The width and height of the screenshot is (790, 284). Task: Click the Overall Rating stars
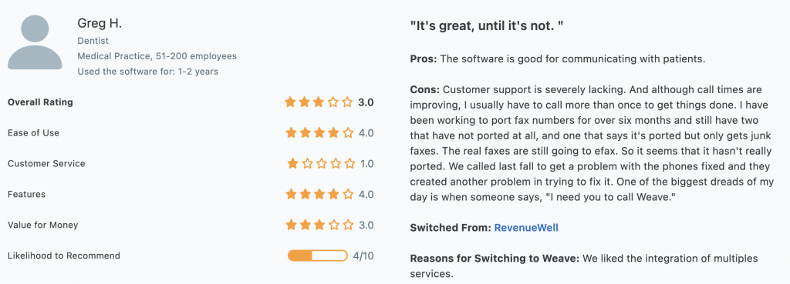pyautogui.click(x=319, y=102)
